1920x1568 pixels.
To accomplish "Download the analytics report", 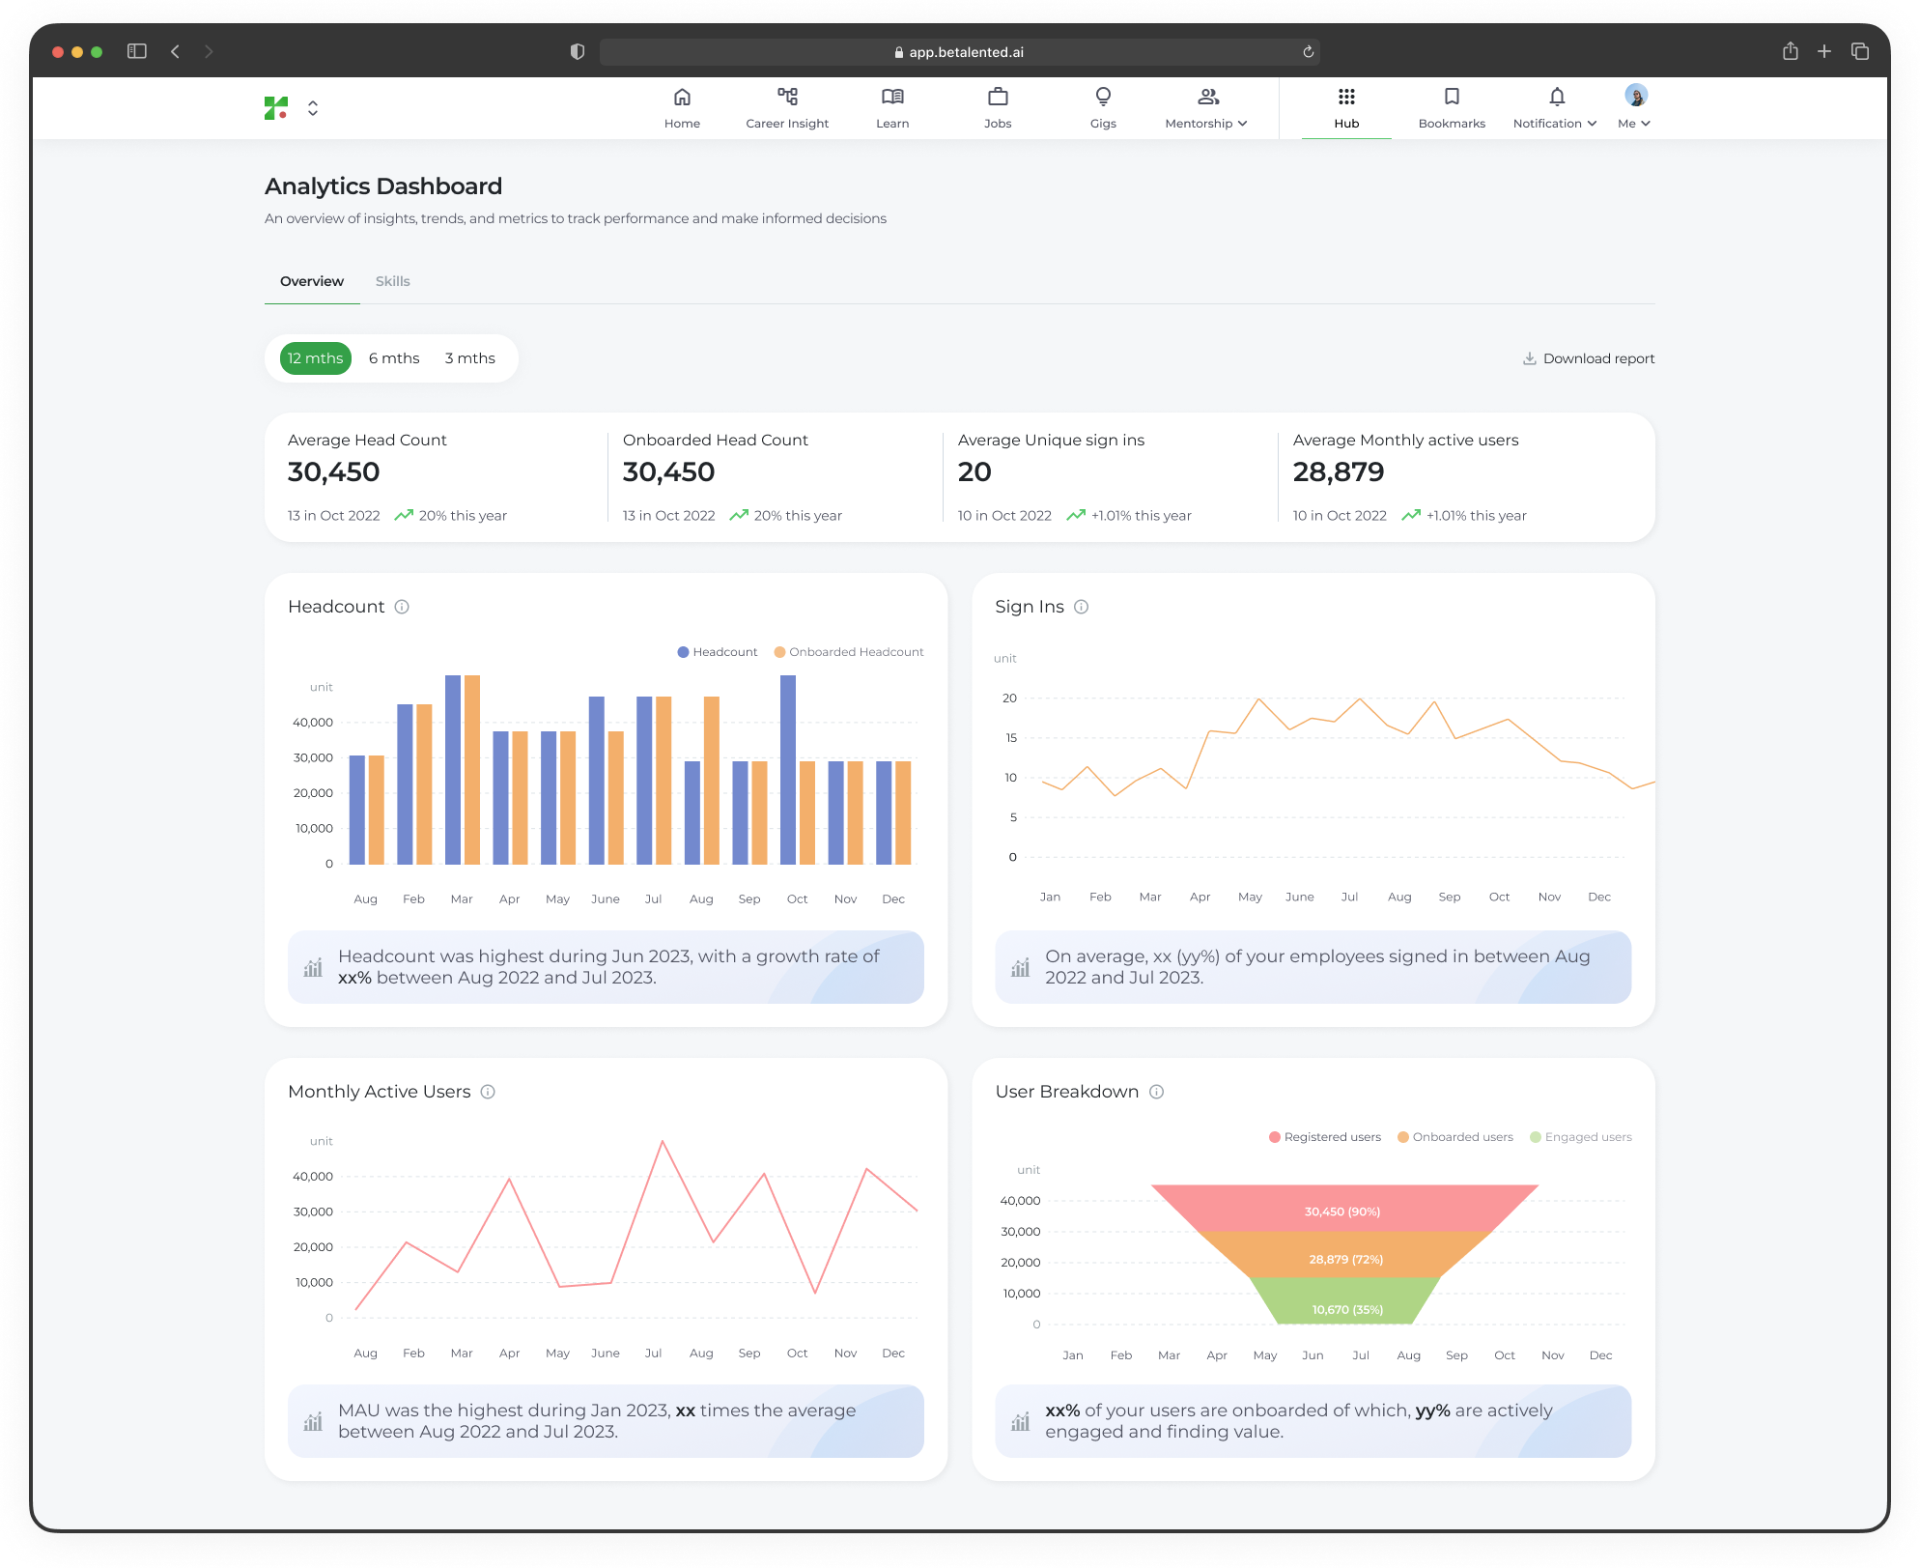I will pos(1589,358).
